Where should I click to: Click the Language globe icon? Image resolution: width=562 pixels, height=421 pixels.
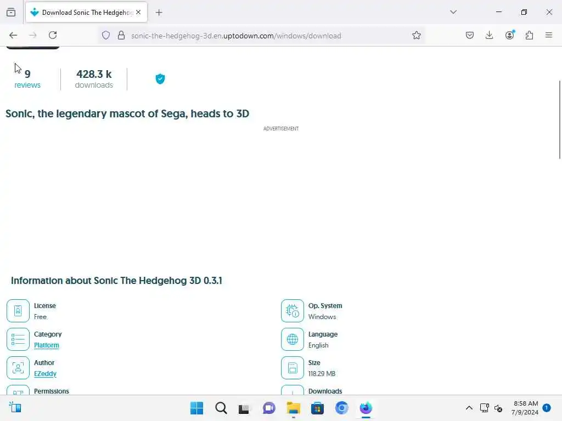click(x=293, y=339)
